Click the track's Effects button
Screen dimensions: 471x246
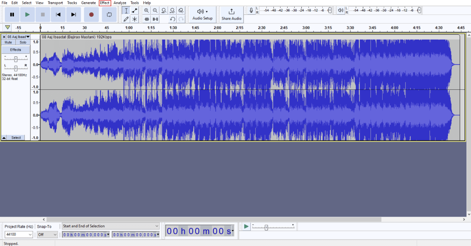(15, 49)
